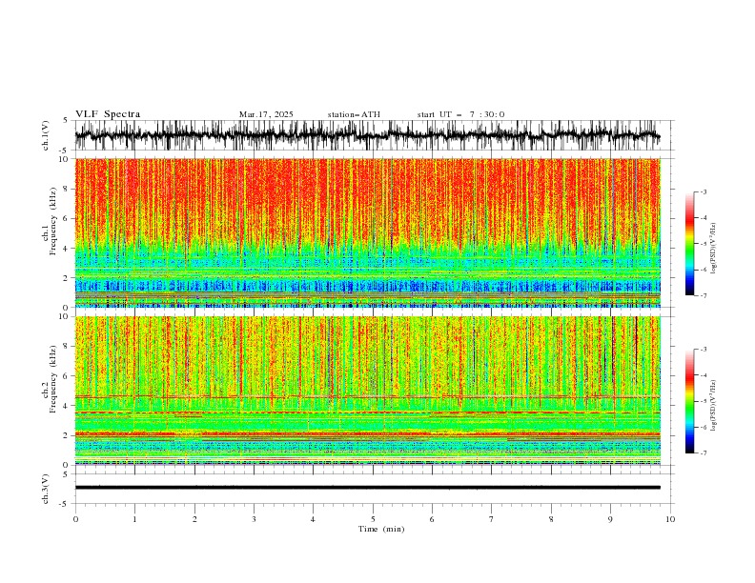The height and width of the screenshot is (583, 755).
Task: Click the ch.2 spectrogram panel
Action: 368,391
